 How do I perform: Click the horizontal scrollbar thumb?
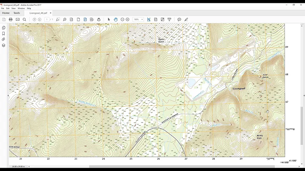click(x=182, y=166)
